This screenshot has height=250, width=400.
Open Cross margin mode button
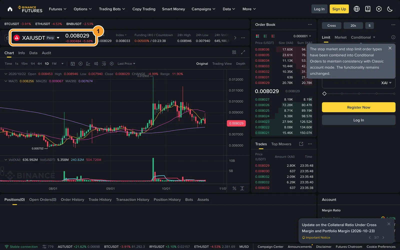tap(331, 25)
